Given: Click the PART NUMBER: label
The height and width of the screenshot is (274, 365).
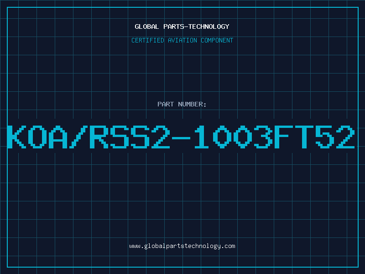Looking at the screenshot, I should tap(182, 104).
